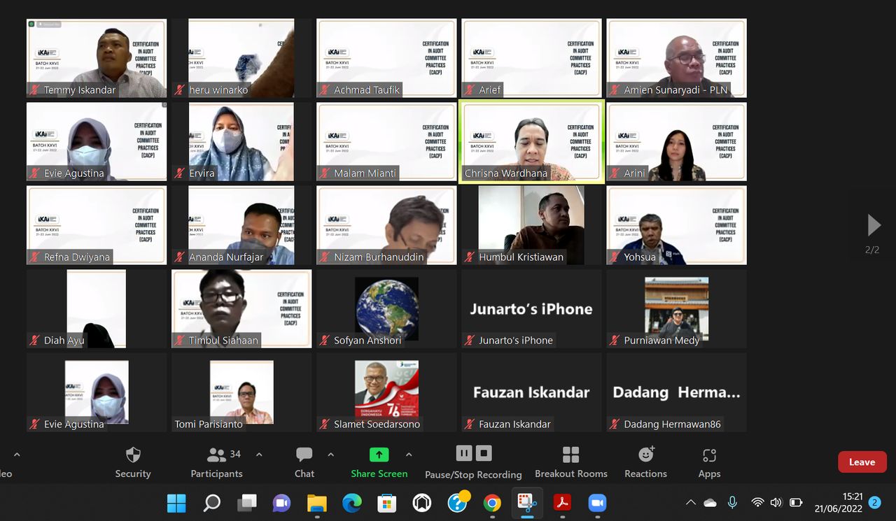Click muted mic icon on Timbul Siahaan

click(180, 340)
